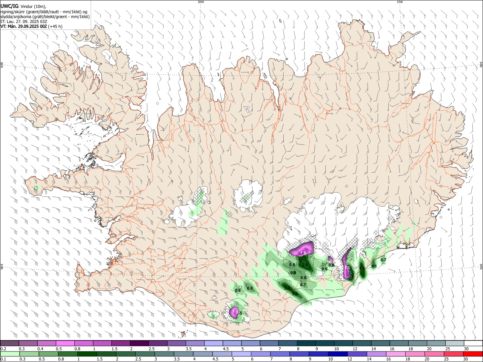Click the white '1.6' label on the purple snow patch
The height and width of the screenshot is (362, 483).
pyautogui.click(x=303, y=253)
